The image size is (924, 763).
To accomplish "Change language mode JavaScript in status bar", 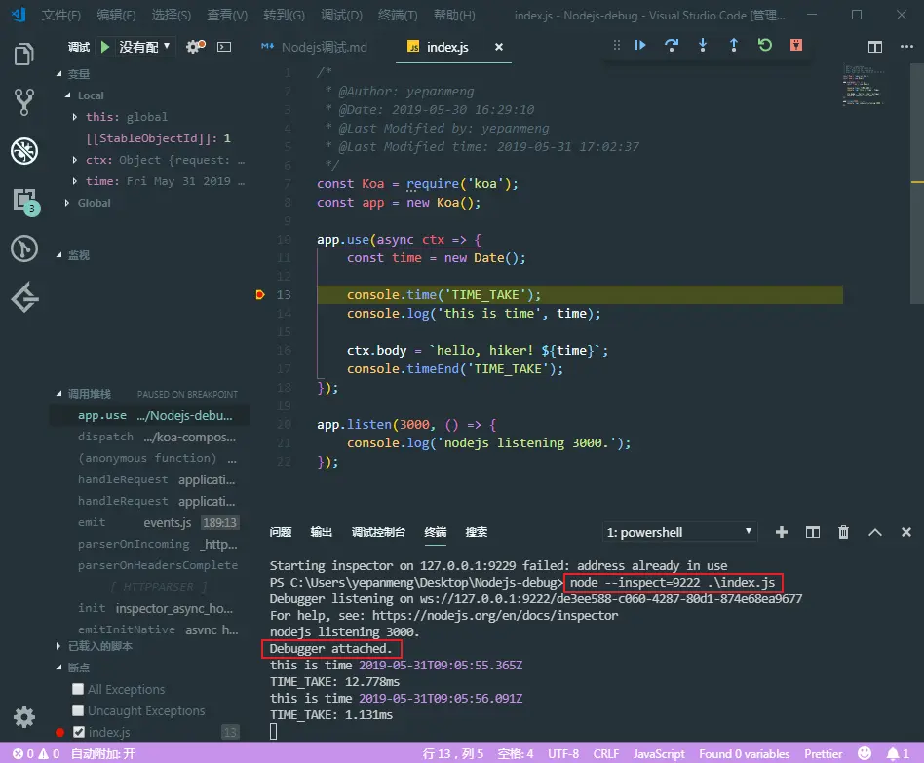I will point(659,753).
